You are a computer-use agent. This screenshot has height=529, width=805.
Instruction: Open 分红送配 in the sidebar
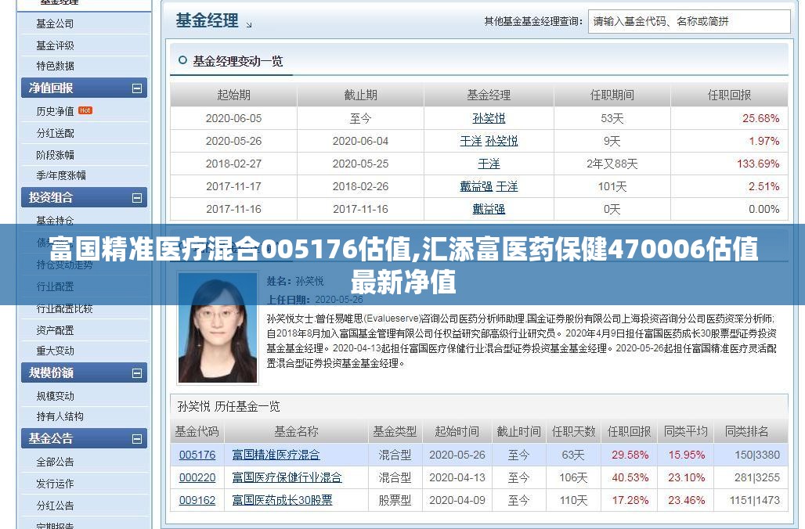pyautogui.click(x=55, y=133)
